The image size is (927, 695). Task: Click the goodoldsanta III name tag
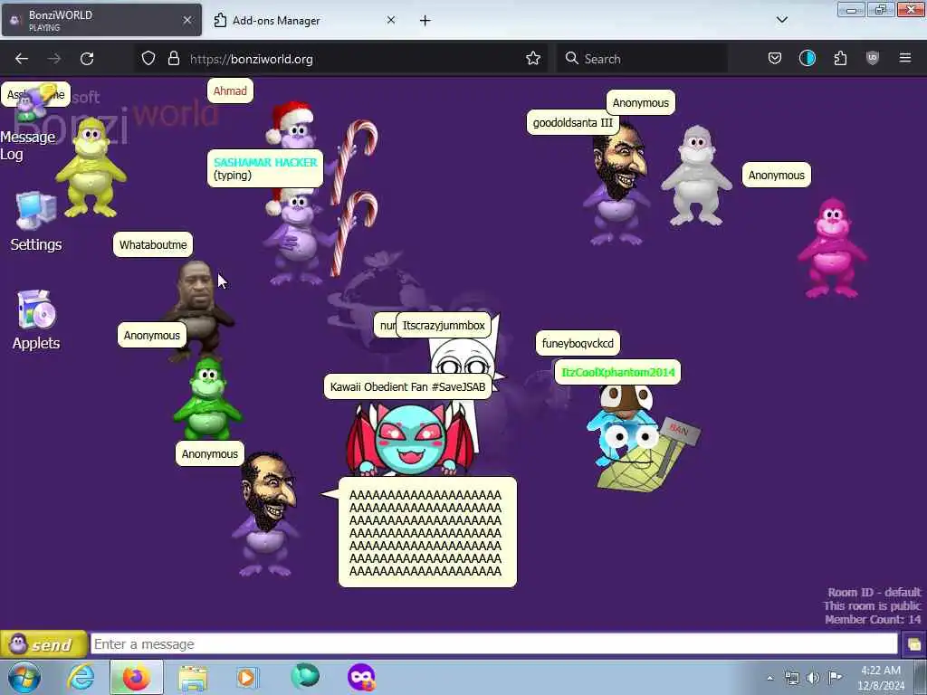pos(572,123)
